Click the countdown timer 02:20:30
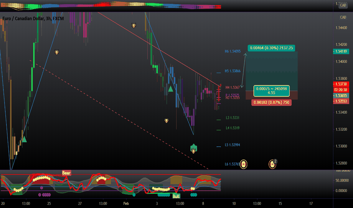353x208 pixels. pyautogui.click(x=341, y=90)
